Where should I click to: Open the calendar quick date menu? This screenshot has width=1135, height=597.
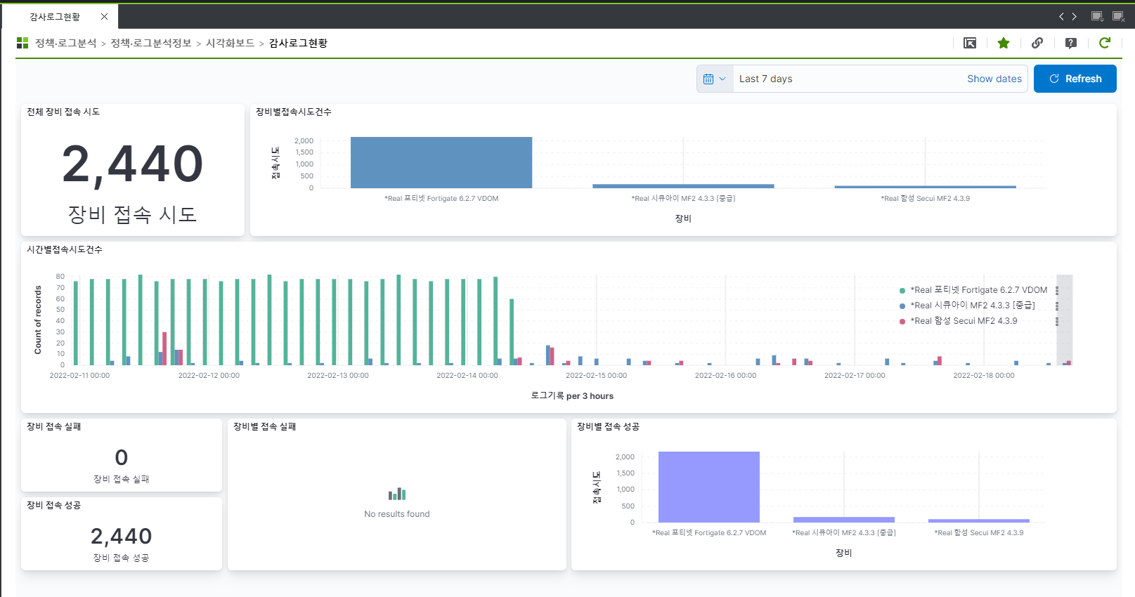coord(715,79)
